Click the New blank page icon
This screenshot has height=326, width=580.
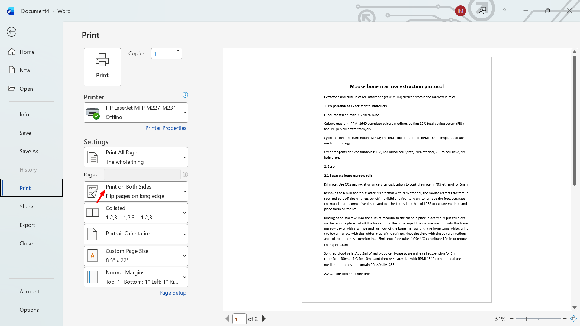[12, 70]
